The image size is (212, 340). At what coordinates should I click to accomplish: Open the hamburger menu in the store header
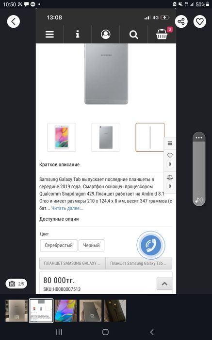pyautogui.click(x=49, y=34)
